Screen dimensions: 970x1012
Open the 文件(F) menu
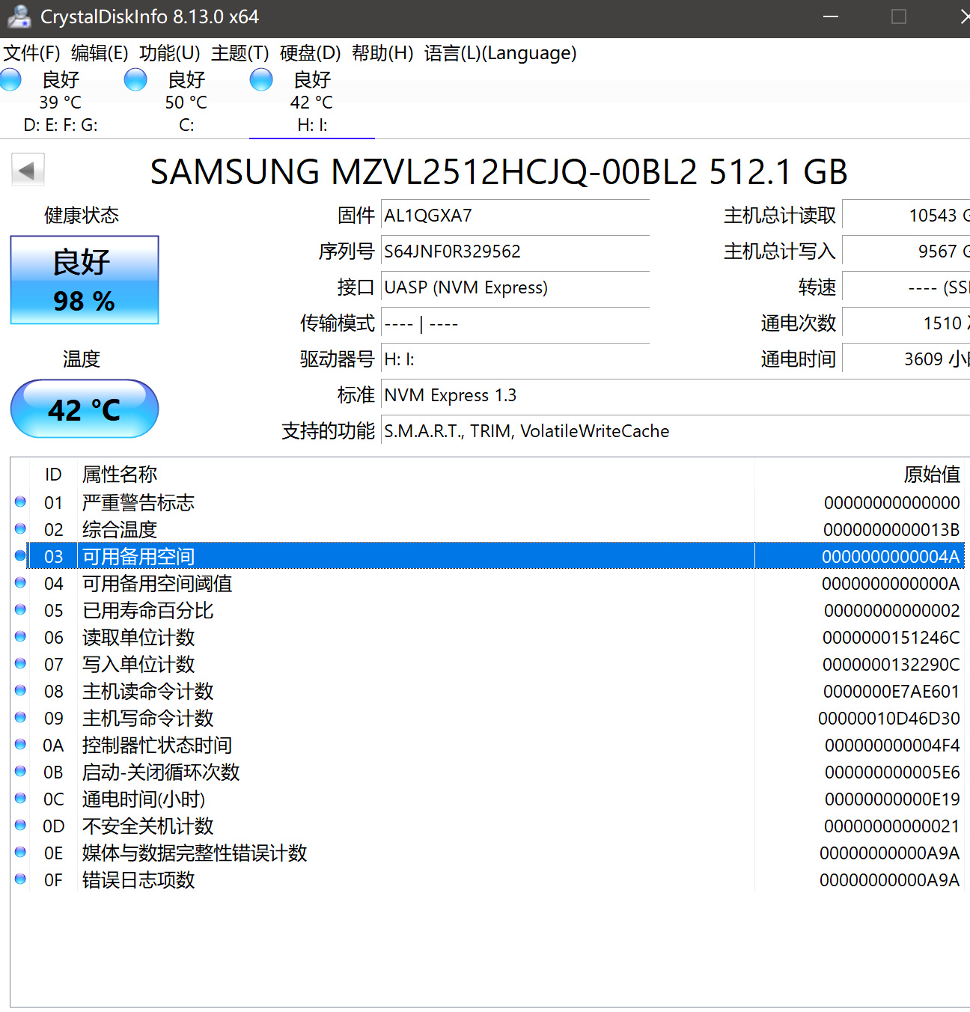(x=31, y=53)
